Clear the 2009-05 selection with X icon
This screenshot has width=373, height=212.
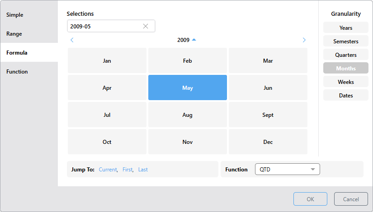click(146, 26)
